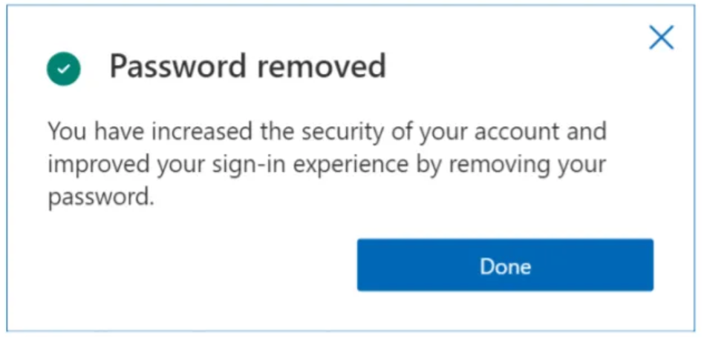
Task: Click the word "removed" in the heading
Action: [322, 67]
